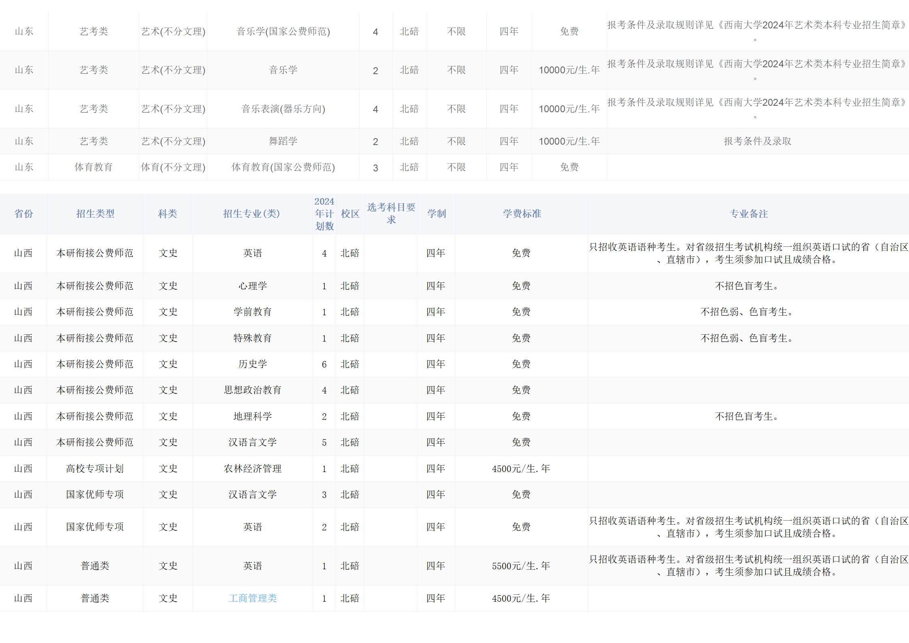This screenshot has width=909, height=643.
Task: Select the 舞蹈学 major cell
Action: pyautogui.click(x=283, y=141)
